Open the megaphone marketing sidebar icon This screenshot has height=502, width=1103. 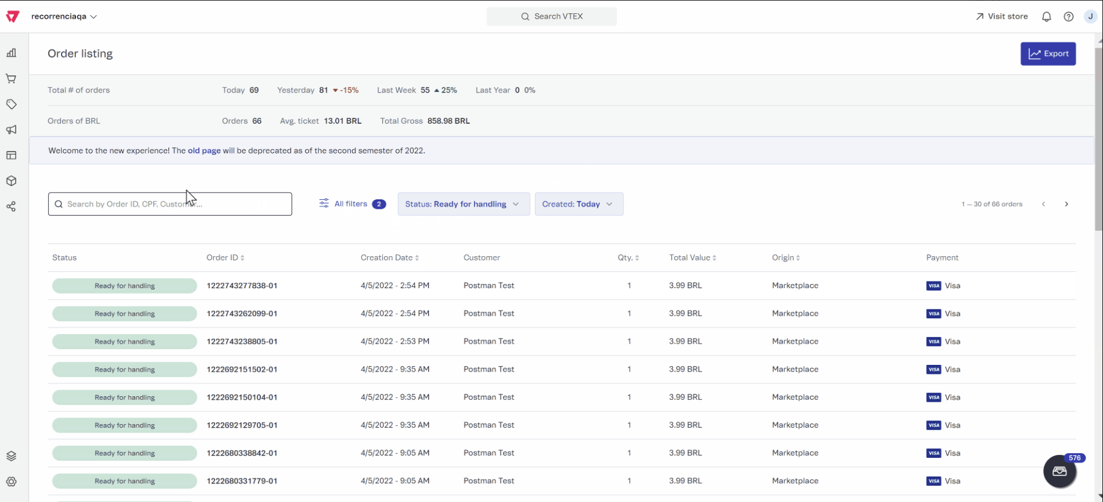[x=11, y=130]
